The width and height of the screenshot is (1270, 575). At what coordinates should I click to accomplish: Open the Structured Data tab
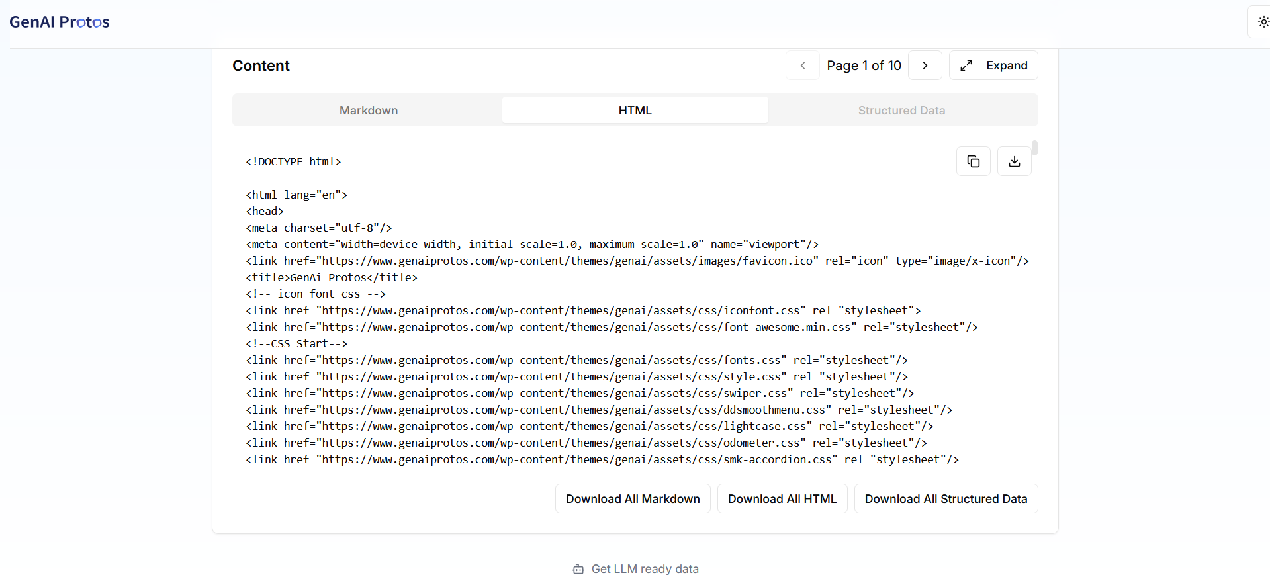click(x=901, y=111)
